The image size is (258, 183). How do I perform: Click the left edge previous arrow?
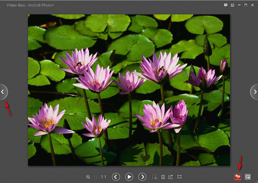(x=3, y=92)
